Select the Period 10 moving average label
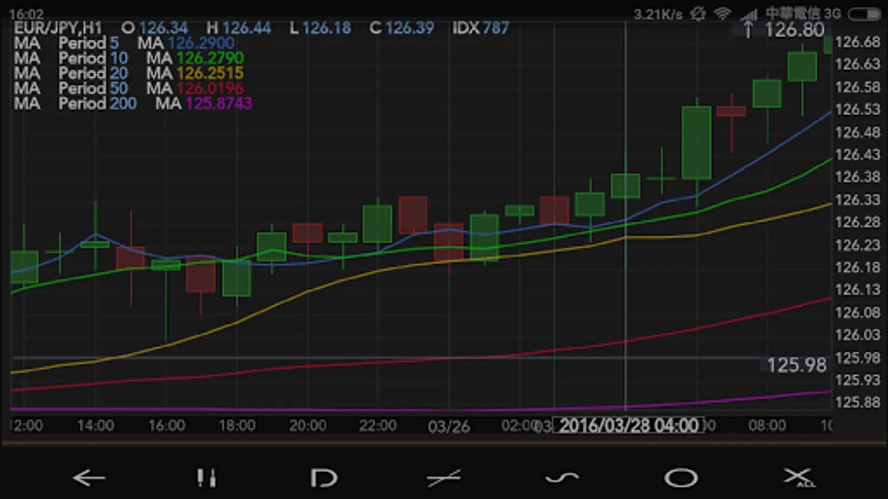 [93, 58]
